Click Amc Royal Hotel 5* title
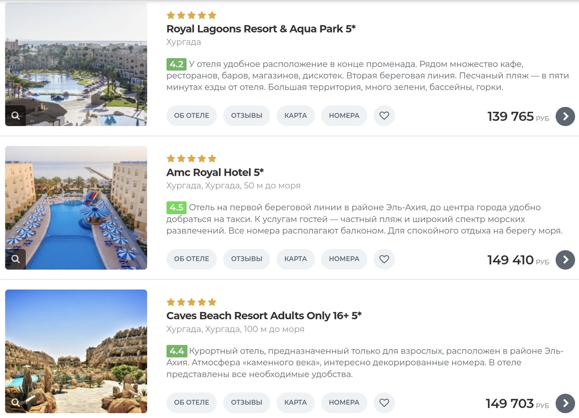 [215, 172]
